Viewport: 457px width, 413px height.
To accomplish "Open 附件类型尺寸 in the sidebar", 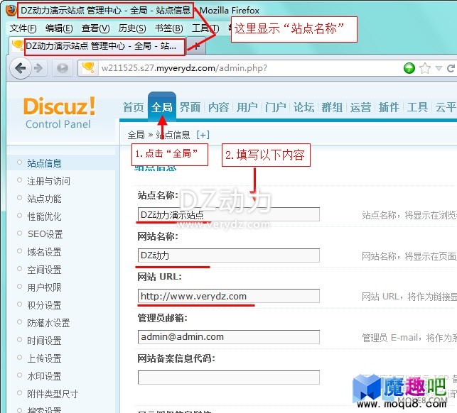I will [x=53, y=394].
